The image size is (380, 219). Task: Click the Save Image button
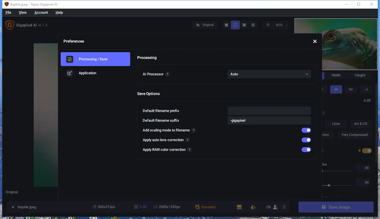(x=336, y=207)
